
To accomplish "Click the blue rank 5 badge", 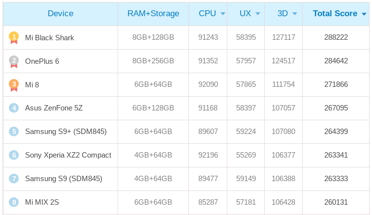I will coord(14,132).
